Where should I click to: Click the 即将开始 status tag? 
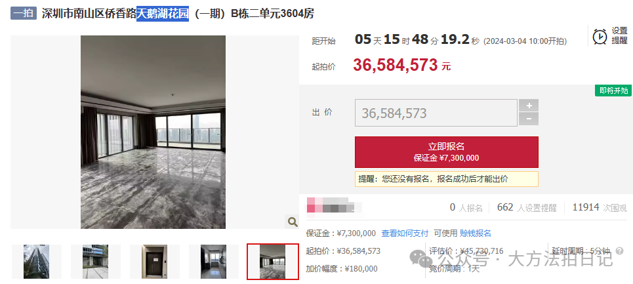(613, 91)
